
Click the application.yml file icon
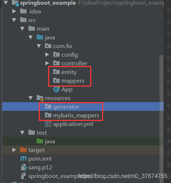click(48, 124)
